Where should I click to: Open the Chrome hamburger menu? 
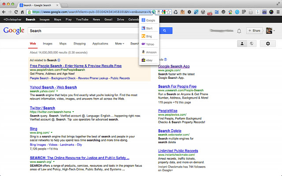[278, 12]
